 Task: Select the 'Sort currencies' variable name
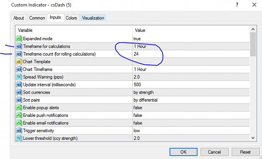pyautogui.click(x=36, y=92)
